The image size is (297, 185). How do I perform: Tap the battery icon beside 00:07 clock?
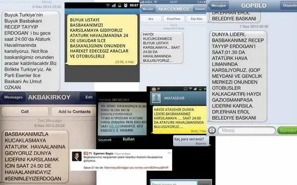click(x=119, y=5)
